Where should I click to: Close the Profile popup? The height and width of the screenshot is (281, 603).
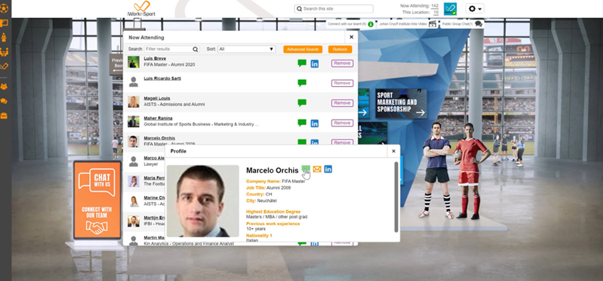(x=394, y=151)
